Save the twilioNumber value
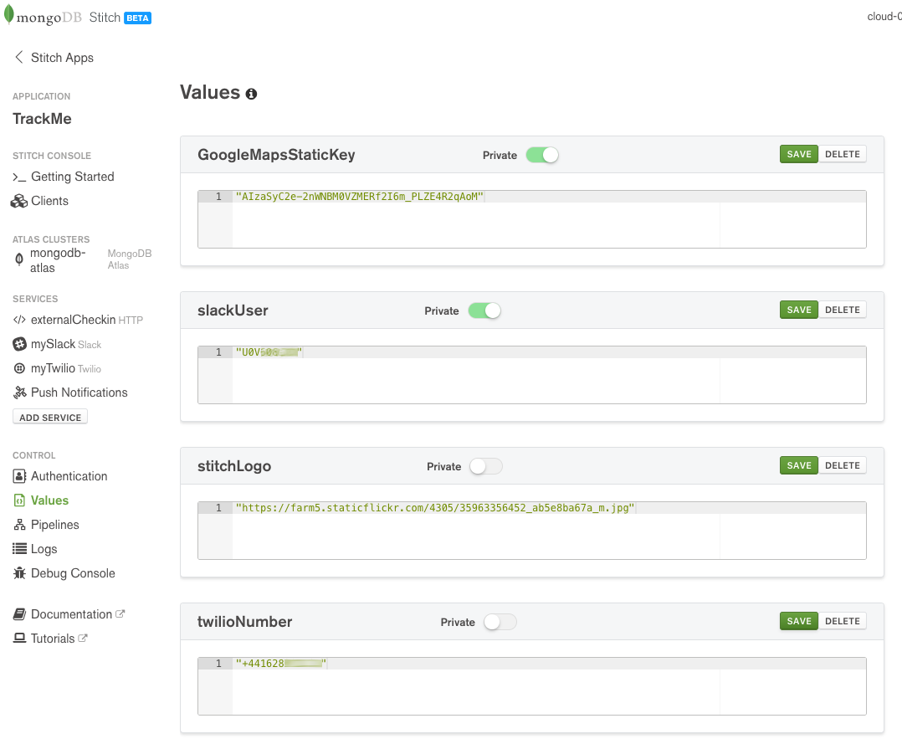This screenshot has height=744, width=902. (x=798, y=621)
